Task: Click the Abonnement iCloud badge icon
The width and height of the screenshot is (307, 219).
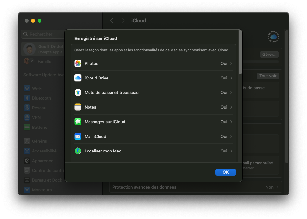Action: coord(273,37)
